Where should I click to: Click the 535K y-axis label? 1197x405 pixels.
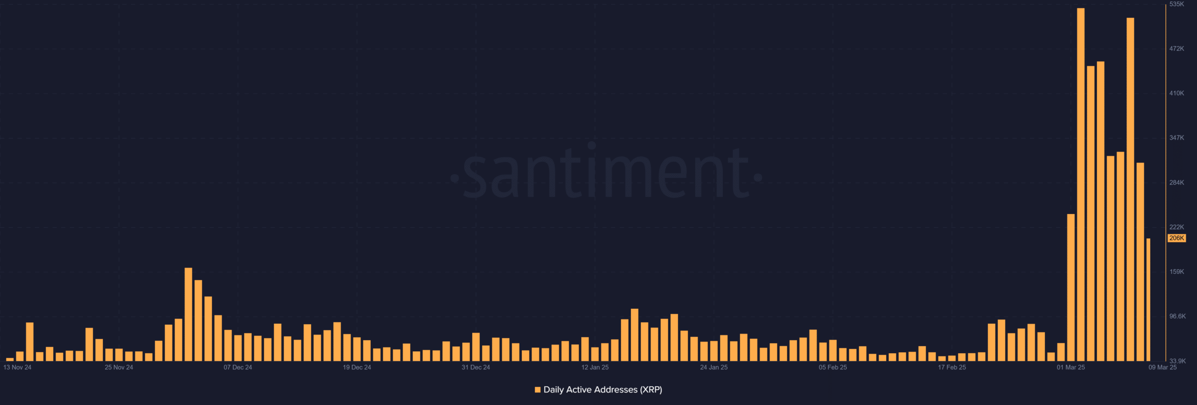coord(1176,4)
